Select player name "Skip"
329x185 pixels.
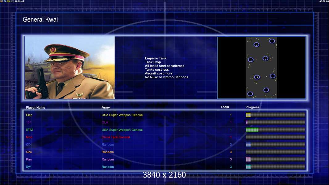click(x=29, y=115)
